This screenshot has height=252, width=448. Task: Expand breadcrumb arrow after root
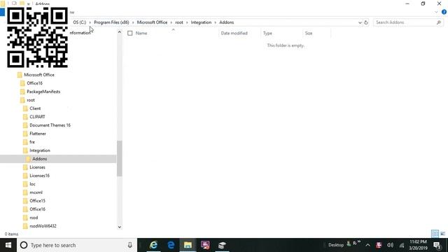coord(187,22)
